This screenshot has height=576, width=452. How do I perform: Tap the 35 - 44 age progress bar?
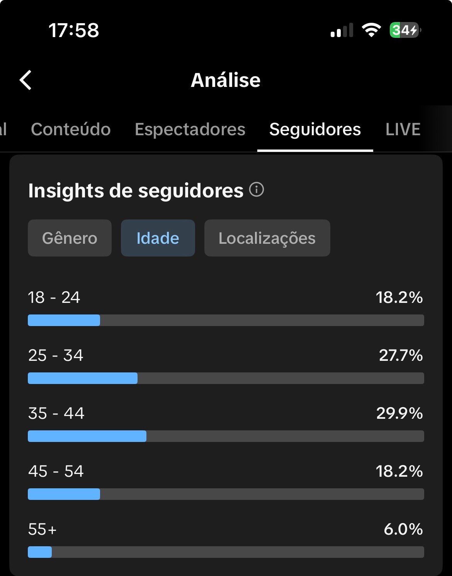click(x=226, y=436)
